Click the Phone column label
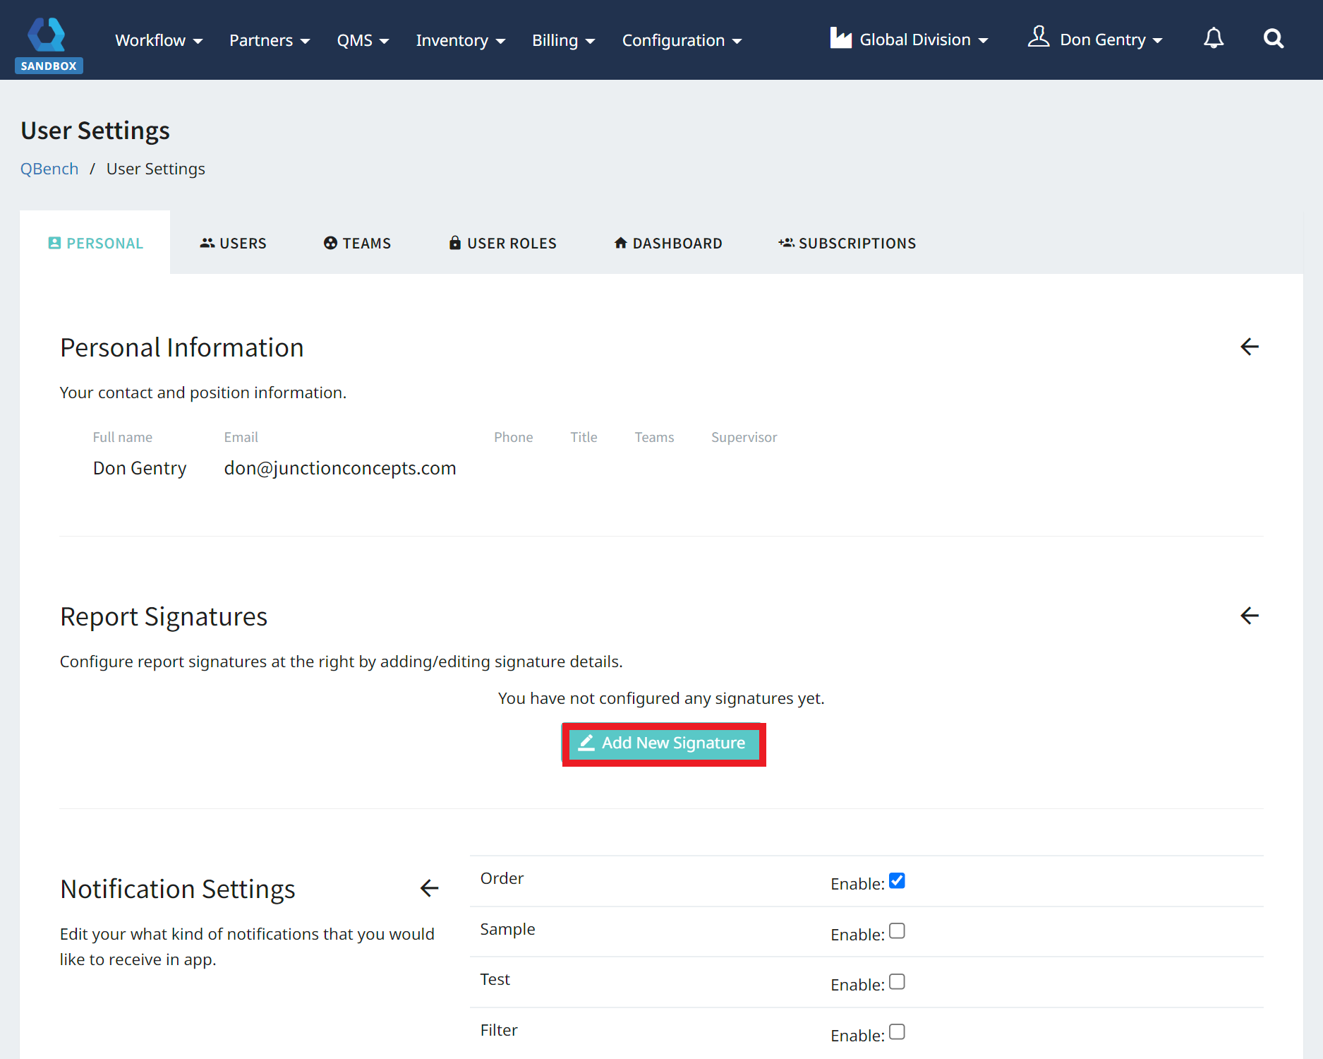Screen dimensions: 1323x1059 [514, 437]
